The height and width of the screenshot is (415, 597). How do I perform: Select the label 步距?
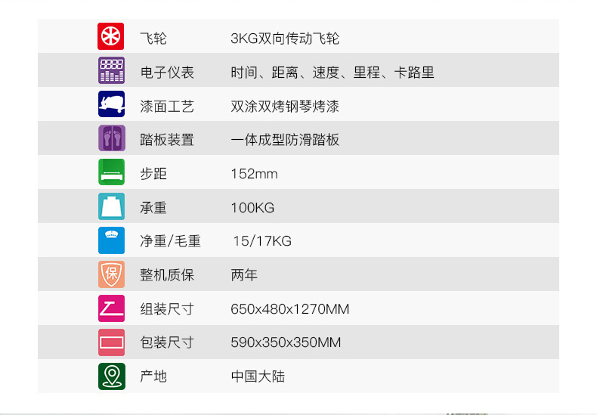[153, 174]
